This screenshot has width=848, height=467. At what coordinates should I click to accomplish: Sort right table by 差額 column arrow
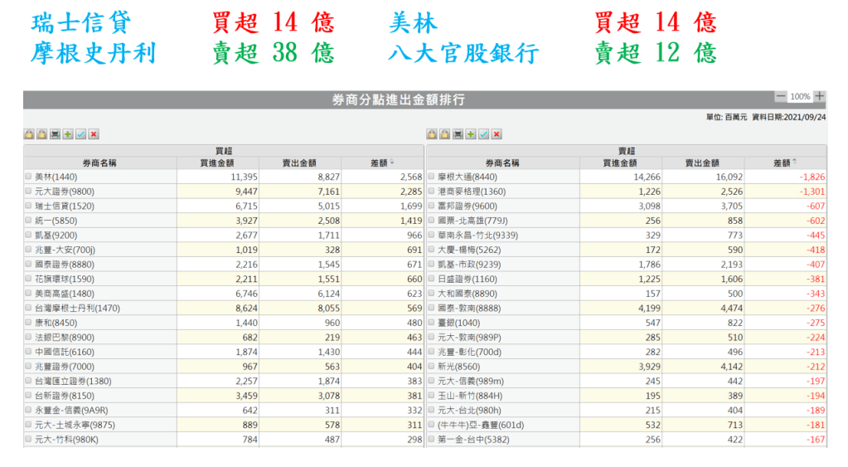(795, 163)
